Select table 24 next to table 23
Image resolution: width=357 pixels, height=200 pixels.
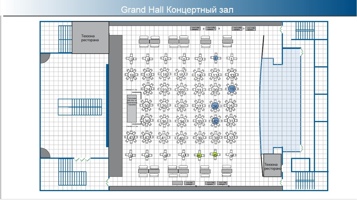148,89
